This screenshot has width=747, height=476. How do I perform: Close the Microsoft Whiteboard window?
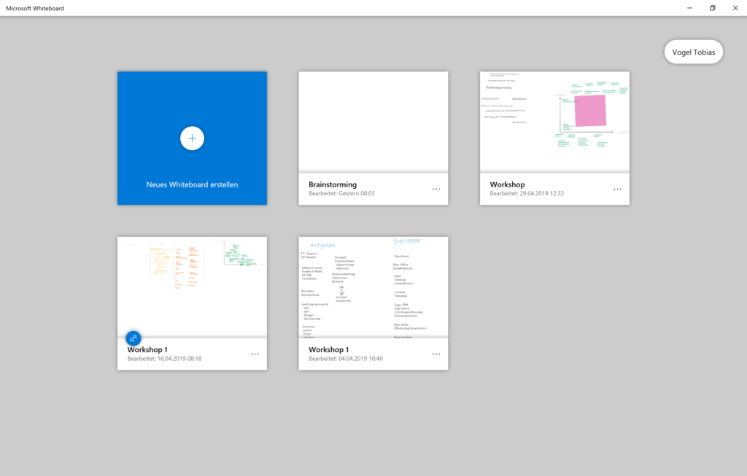pos(735,8)
